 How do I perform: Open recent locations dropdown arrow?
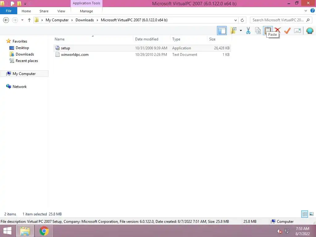pyautogui.click(x=22, y=20)
